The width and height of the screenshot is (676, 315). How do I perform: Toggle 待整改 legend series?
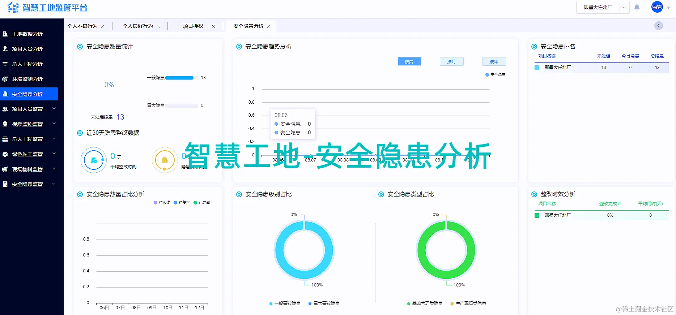[162, 203]
